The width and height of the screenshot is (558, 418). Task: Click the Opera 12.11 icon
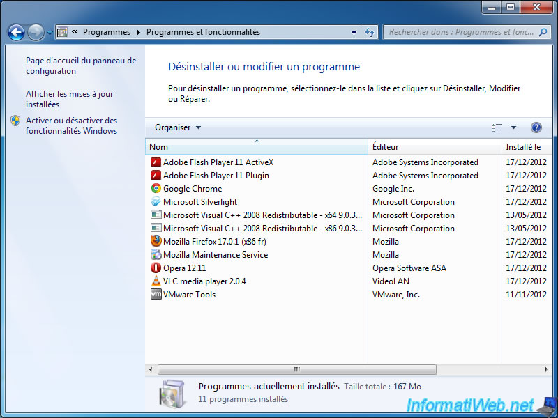pos(156,268)
